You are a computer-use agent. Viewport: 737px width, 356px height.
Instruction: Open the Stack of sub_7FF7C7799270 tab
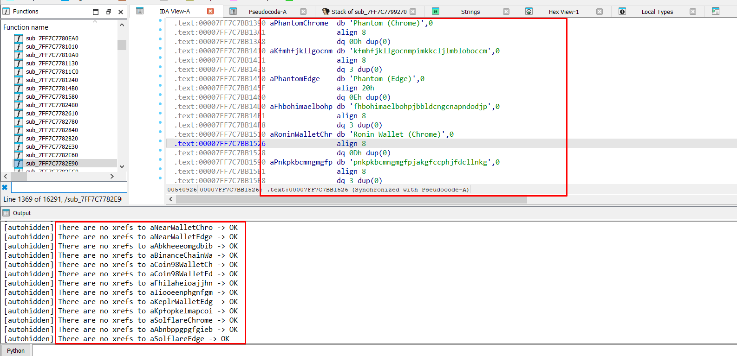pyautogui.click(x=369, y=12)
